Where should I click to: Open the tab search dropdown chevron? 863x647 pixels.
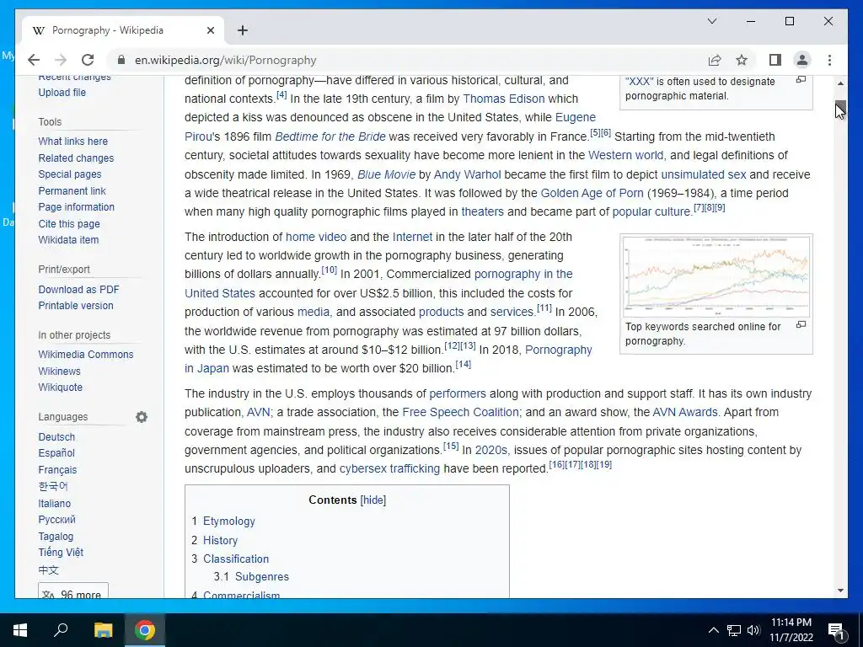pos(712,21)
